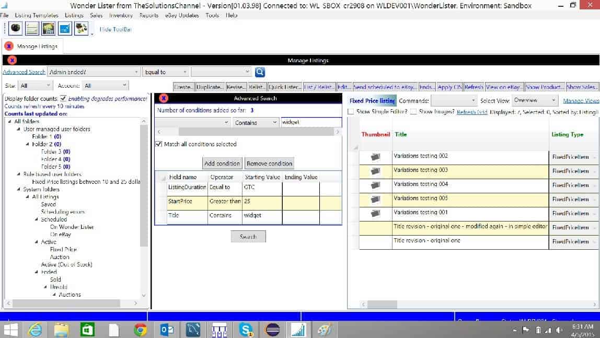Open Outlook from the taskbar

167,330
